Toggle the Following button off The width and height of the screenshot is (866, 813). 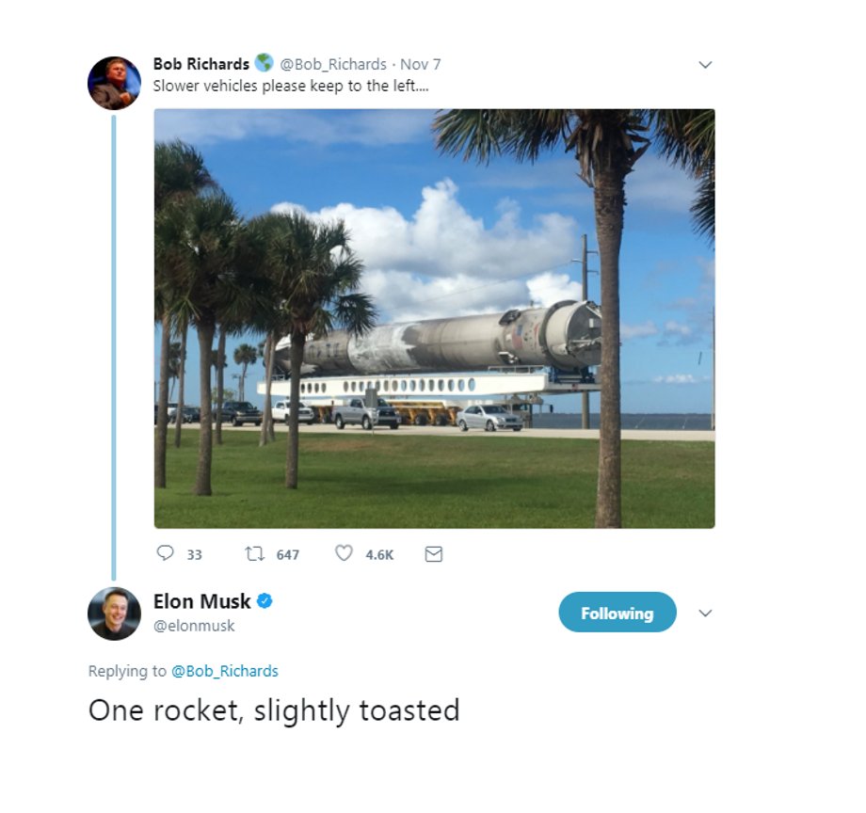pos(617,613)
